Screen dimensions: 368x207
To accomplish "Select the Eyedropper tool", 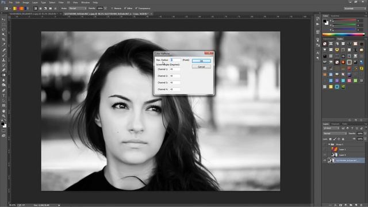I will pos(3,45).
